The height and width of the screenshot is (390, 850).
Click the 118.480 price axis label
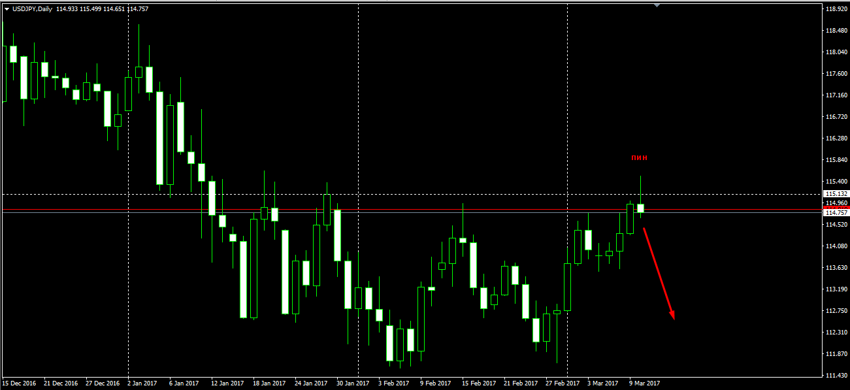[836, 31]
